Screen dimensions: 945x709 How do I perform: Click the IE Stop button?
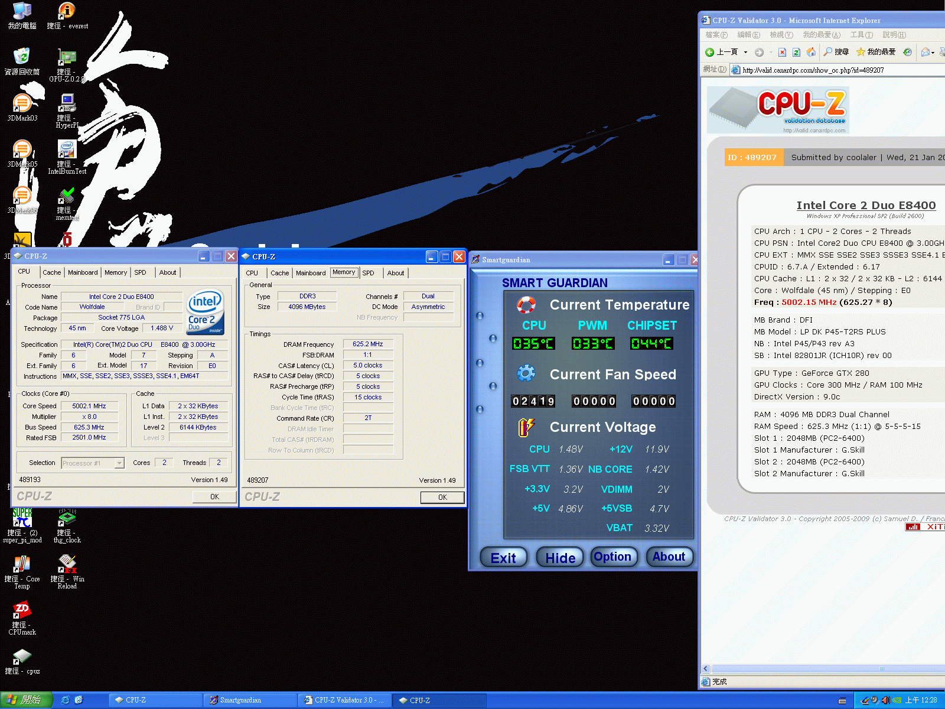click(782, 52)
